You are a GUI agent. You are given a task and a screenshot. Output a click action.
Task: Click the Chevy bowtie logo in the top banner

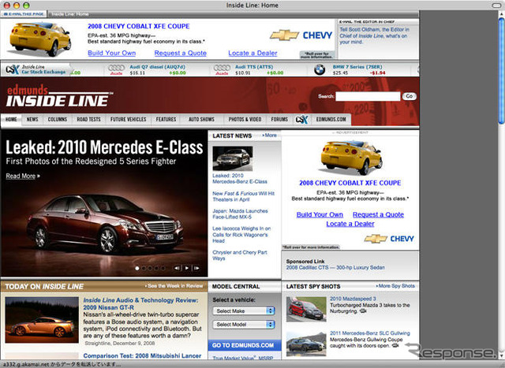click(284, 35)
